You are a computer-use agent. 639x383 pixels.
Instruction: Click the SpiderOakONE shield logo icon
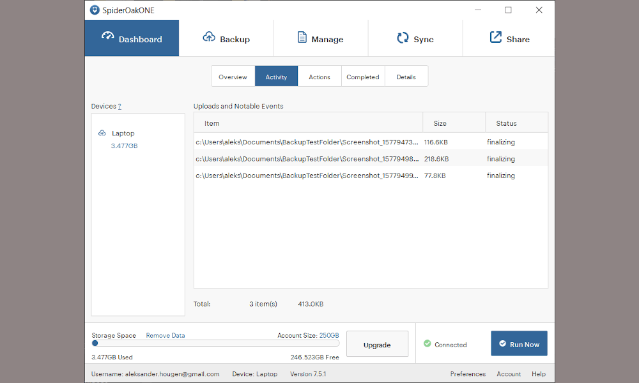coord(95,10)
